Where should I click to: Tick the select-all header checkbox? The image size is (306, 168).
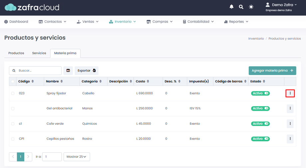click(13, 81)
